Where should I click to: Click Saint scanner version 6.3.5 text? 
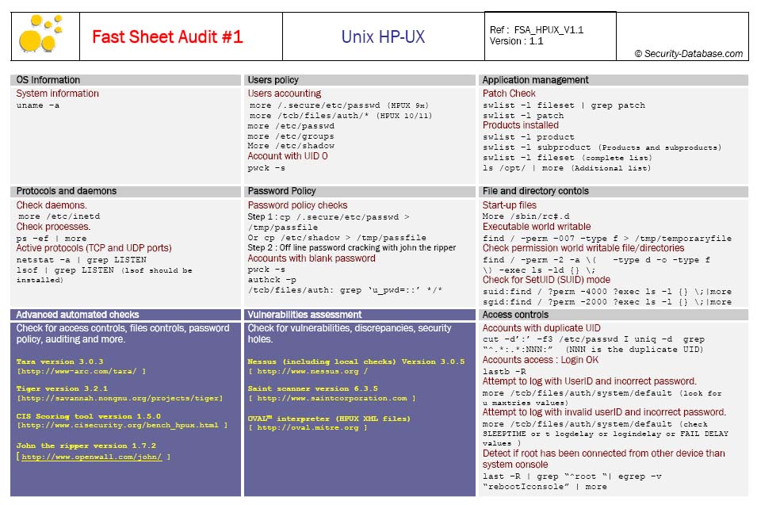[x=313, y=388]
